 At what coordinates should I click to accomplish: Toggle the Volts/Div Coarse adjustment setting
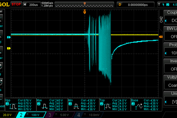coord(171,82)
